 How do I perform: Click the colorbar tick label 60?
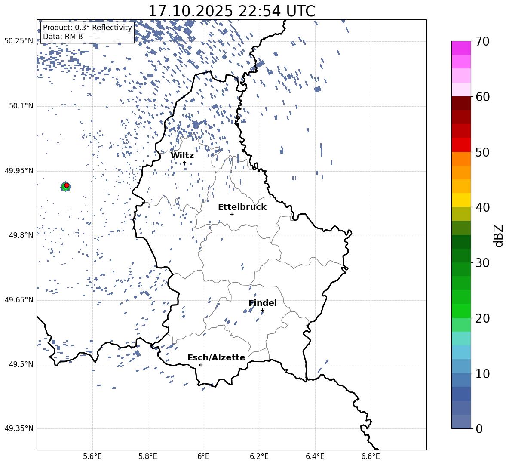[482, 97]
